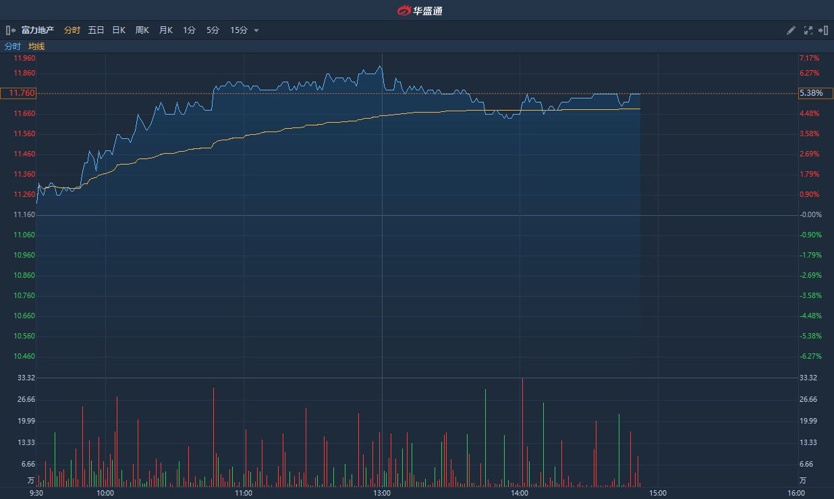Switch to the 分时 intraday tab
834x499 pixels.
(72, 30)
